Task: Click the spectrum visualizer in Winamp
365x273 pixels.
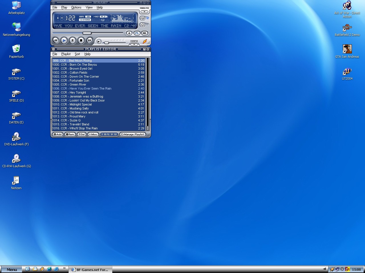Action: coord(122,18)
